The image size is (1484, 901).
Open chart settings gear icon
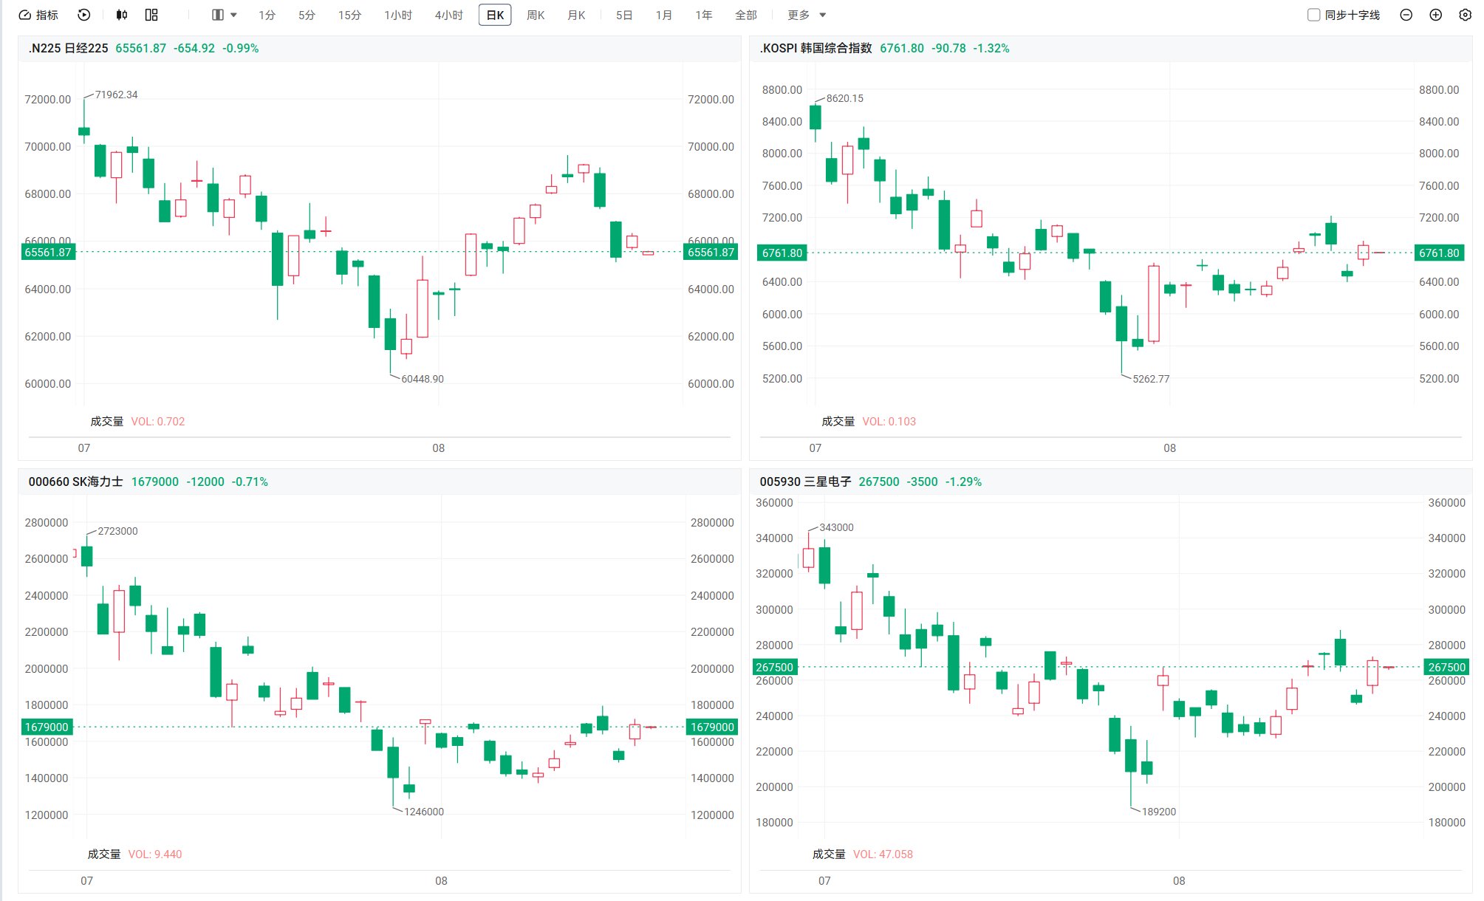1466,15
